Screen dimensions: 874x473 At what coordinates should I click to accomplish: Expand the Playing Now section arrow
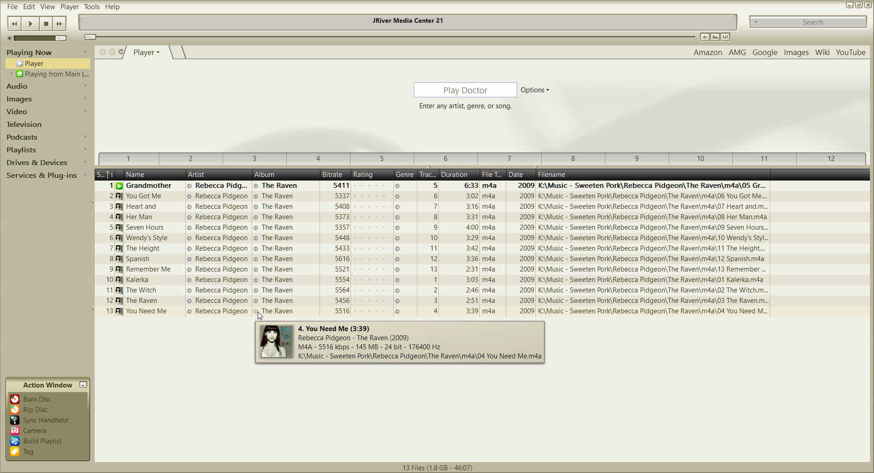(x=85, y=52)
